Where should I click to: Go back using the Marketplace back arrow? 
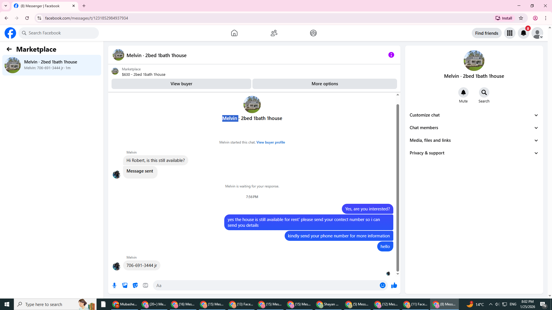(x=9, y=49)
